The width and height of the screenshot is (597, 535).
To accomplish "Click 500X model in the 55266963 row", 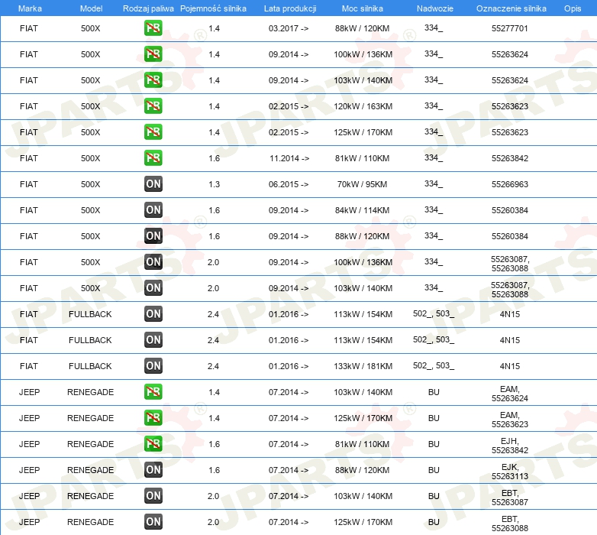I will click(90, 184).
